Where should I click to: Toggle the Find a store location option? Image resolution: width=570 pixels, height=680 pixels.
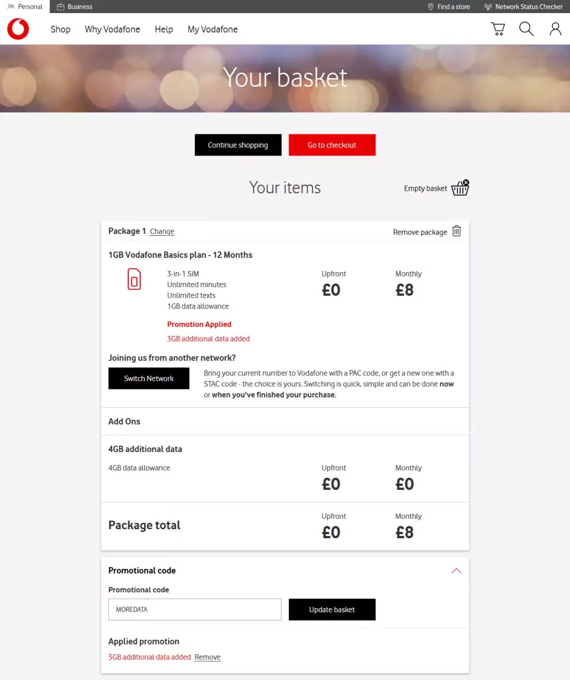449,6
